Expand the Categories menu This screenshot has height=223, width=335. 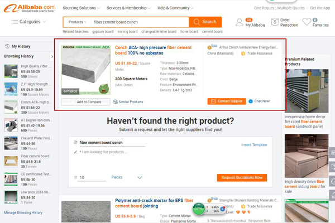pyautogui.click(x=28, y=22)
